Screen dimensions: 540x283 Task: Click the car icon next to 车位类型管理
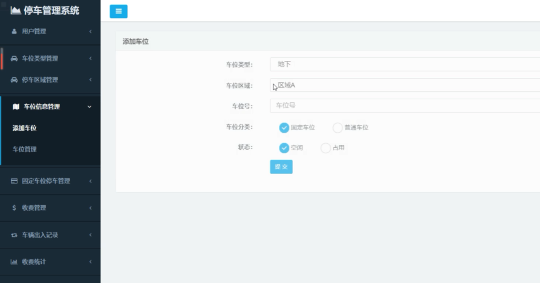point(14,58)
